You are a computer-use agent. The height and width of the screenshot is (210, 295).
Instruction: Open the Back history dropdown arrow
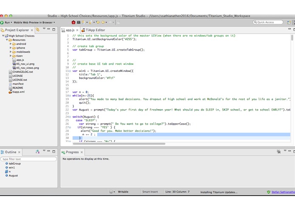(x=106, y=22)
